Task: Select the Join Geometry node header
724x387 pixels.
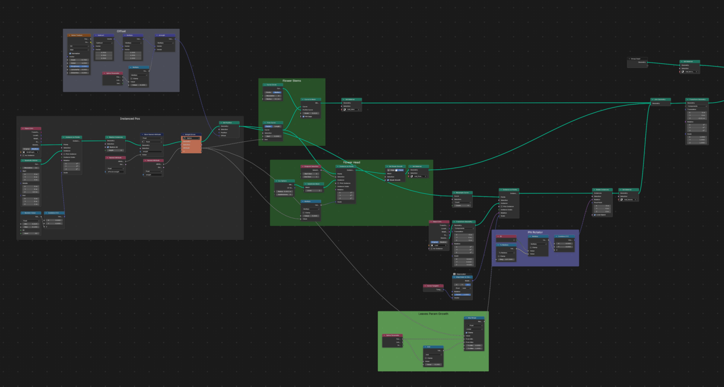Action: (x=661, y=99)
